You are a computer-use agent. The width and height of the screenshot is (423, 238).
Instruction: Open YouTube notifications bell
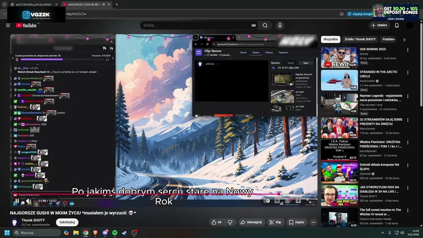(x=397, y=25)
